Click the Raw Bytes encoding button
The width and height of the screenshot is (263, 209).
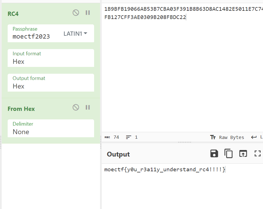[x=227, y=137]
